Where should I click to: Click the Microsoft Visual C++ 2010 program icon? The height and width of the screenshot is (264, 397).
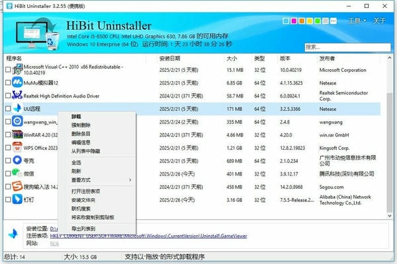click(x=17, y=69)
